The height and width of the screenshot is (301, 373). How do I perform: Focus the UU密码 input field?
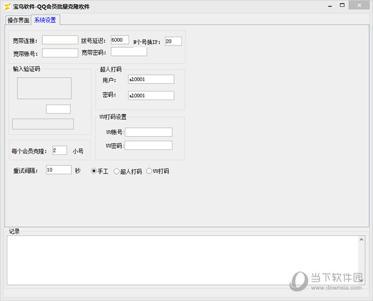coord(149,146)
